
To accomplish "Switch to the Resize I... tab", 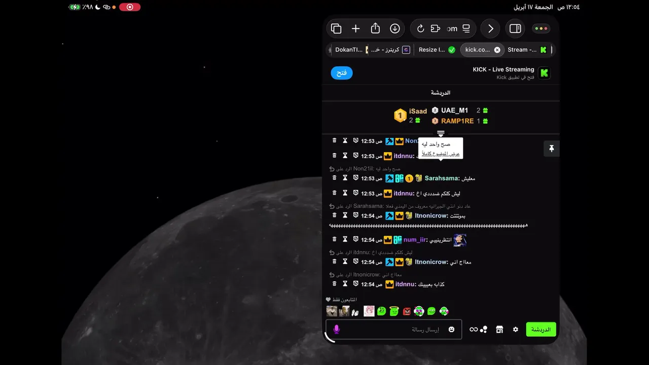I will click(x=437, y=50).
